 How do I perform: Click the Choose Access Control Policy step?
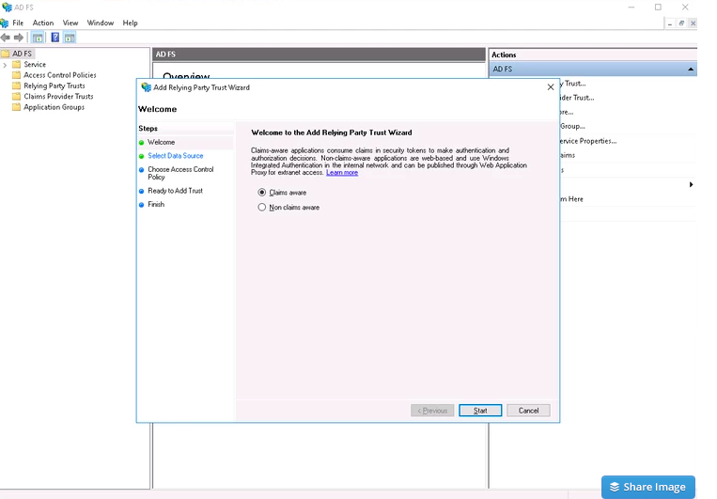coord(180,173)
